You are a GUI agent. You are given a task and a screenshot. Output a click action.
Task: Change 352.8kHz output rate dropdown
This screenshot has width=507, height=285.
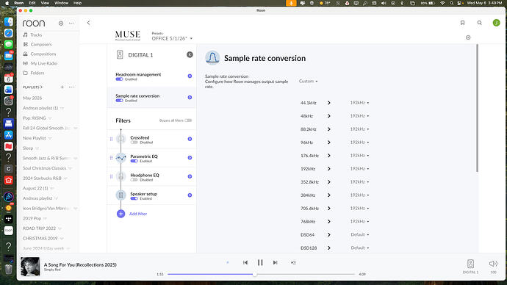(x=359, y=182)
